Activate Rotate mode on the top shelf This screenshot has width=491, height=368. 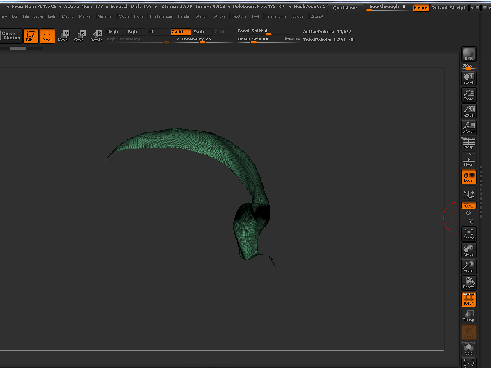coord(97,36)
